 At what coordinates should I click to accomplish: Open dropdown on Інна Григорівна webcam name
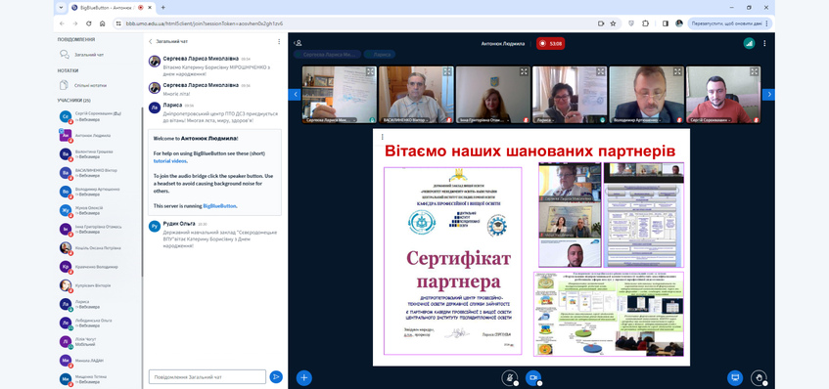[x=484, y=120]
